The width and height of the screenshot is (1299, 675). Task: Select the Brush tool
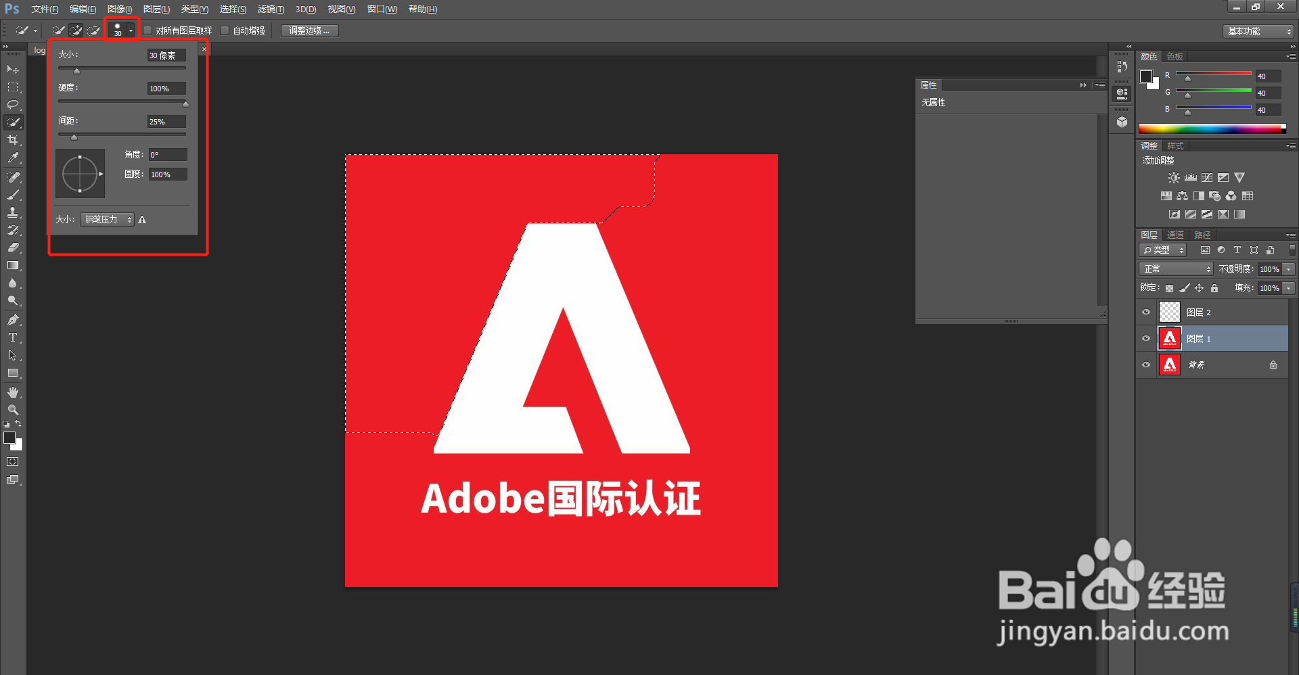pos(13,195)
